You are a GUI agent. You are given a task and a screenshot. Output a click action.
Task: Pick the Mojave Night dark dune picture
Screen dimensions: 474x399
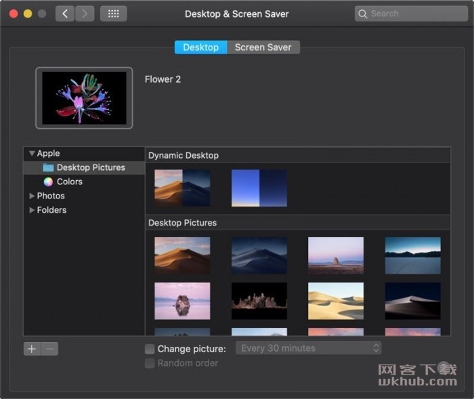point(259,255)
